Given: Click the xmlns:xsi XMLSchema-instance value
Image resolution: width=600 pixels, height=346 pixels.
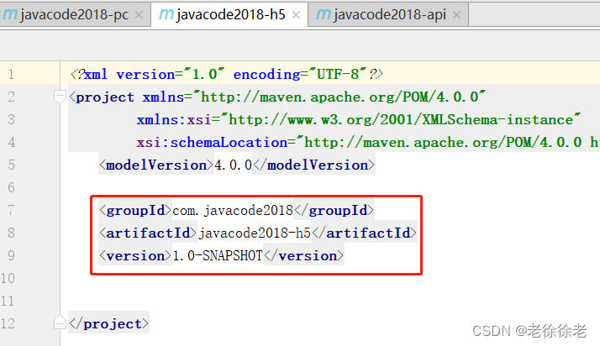Looking at the screenshot, I should point(402,119).
